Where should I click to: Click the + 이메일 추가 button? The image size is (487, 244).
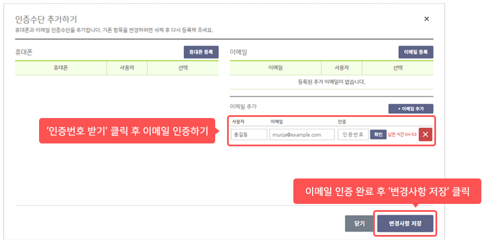411,108
